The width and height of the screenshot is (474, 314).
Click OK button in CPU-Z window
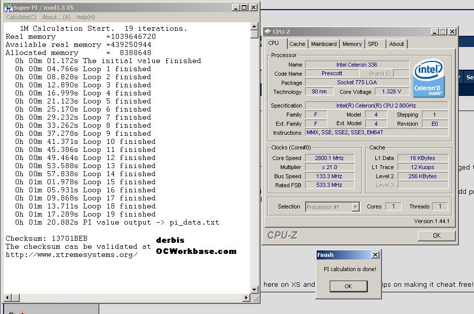(437, 236)
